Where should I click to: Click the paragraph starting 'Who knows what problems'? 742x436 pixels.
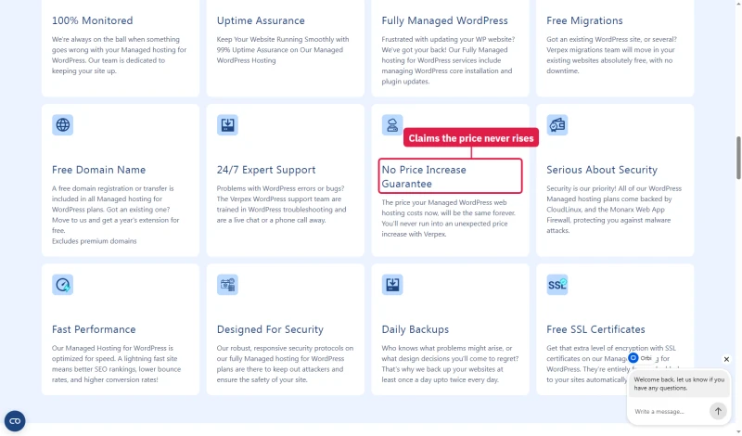(x=450, y=364)
